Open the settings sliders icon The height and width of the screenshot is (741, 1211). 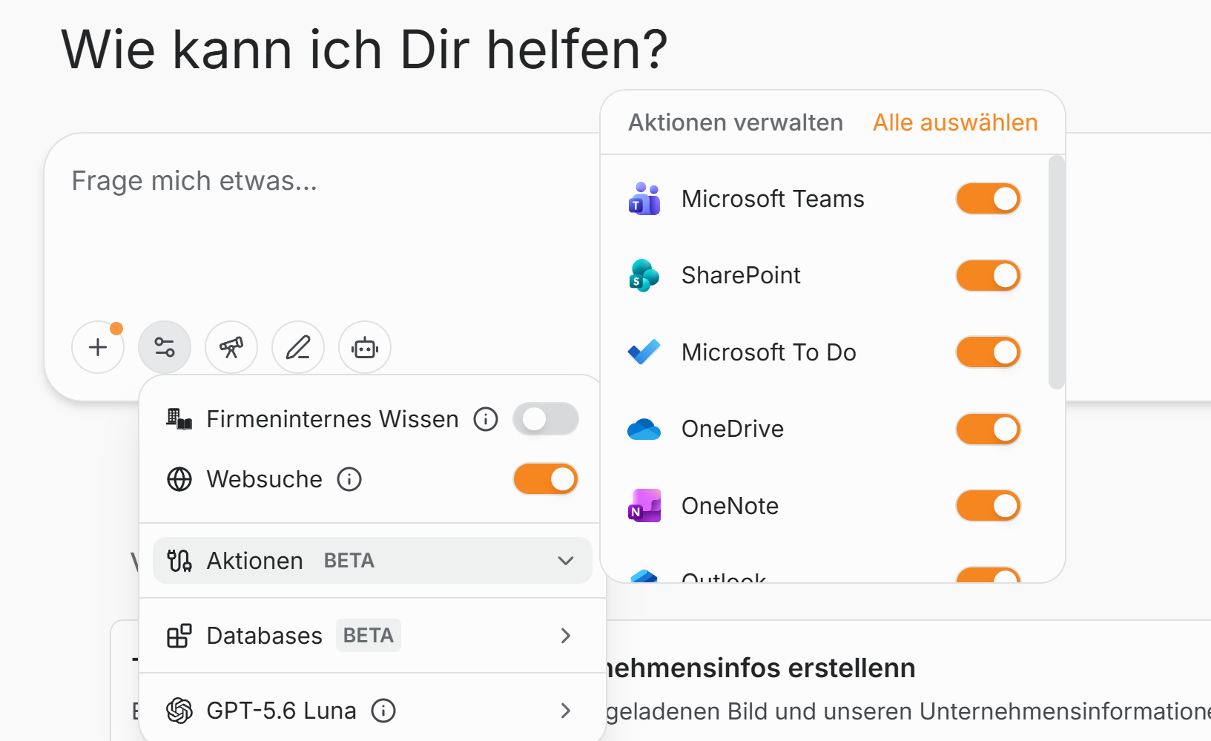point(165,347)
